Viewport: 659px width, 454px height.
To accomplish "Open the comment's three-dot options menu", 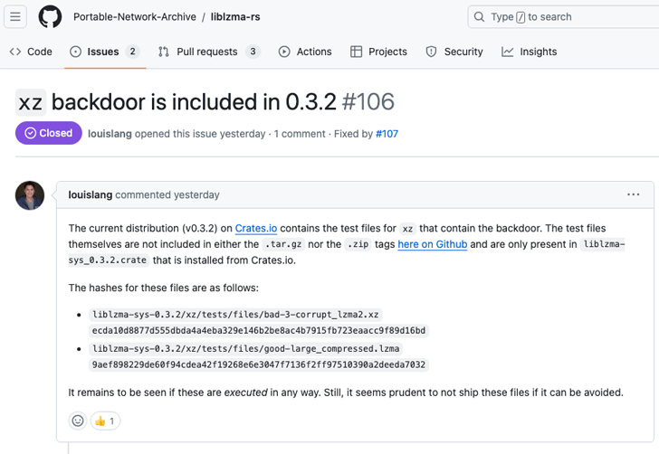I will (634, 194).
